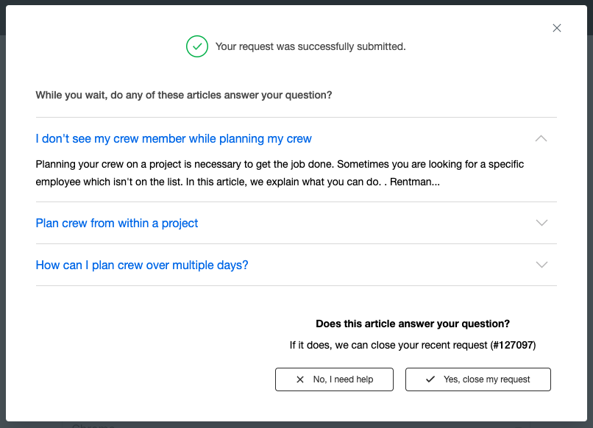This screenshot has height=428, width=593.
Task: Click the request number #127097
Action: 513,345
